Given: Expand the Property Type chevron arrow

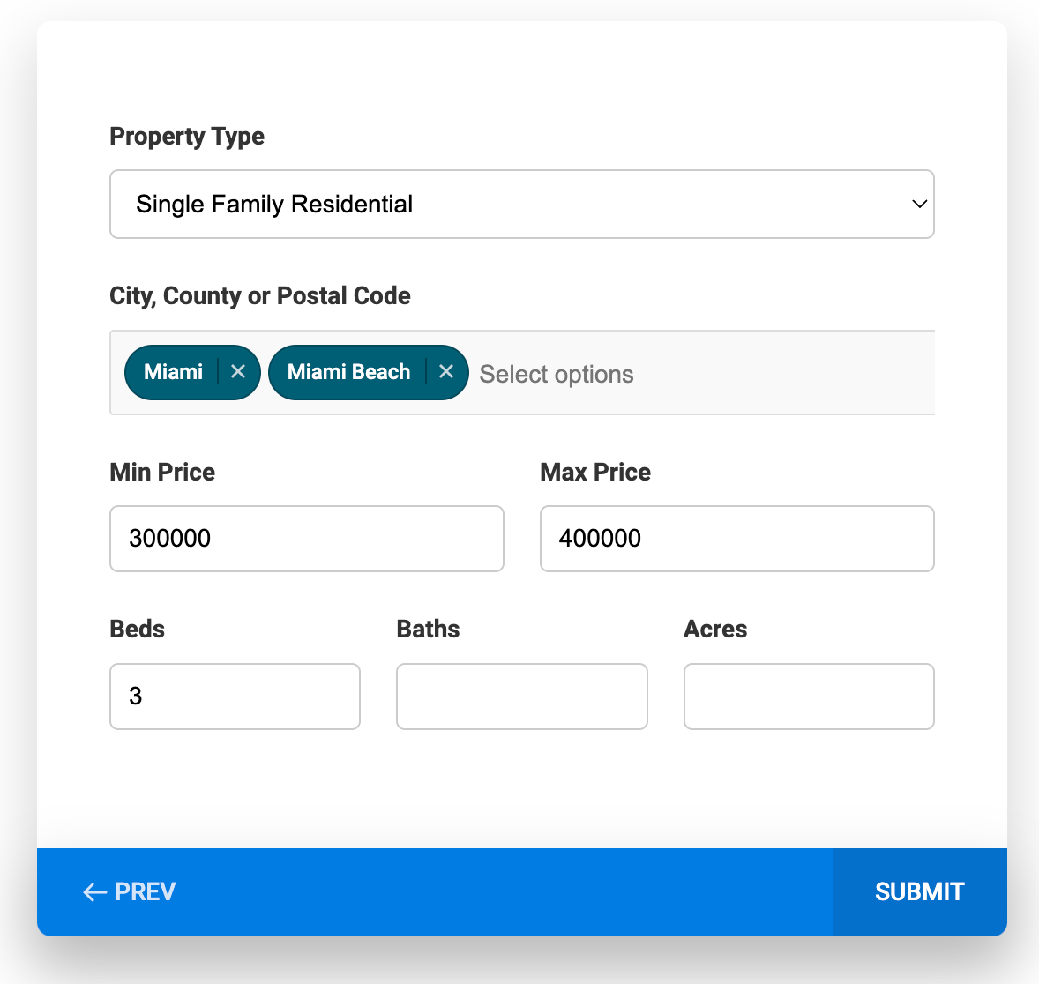Looking at the screenshot, I should click(919, 204).
